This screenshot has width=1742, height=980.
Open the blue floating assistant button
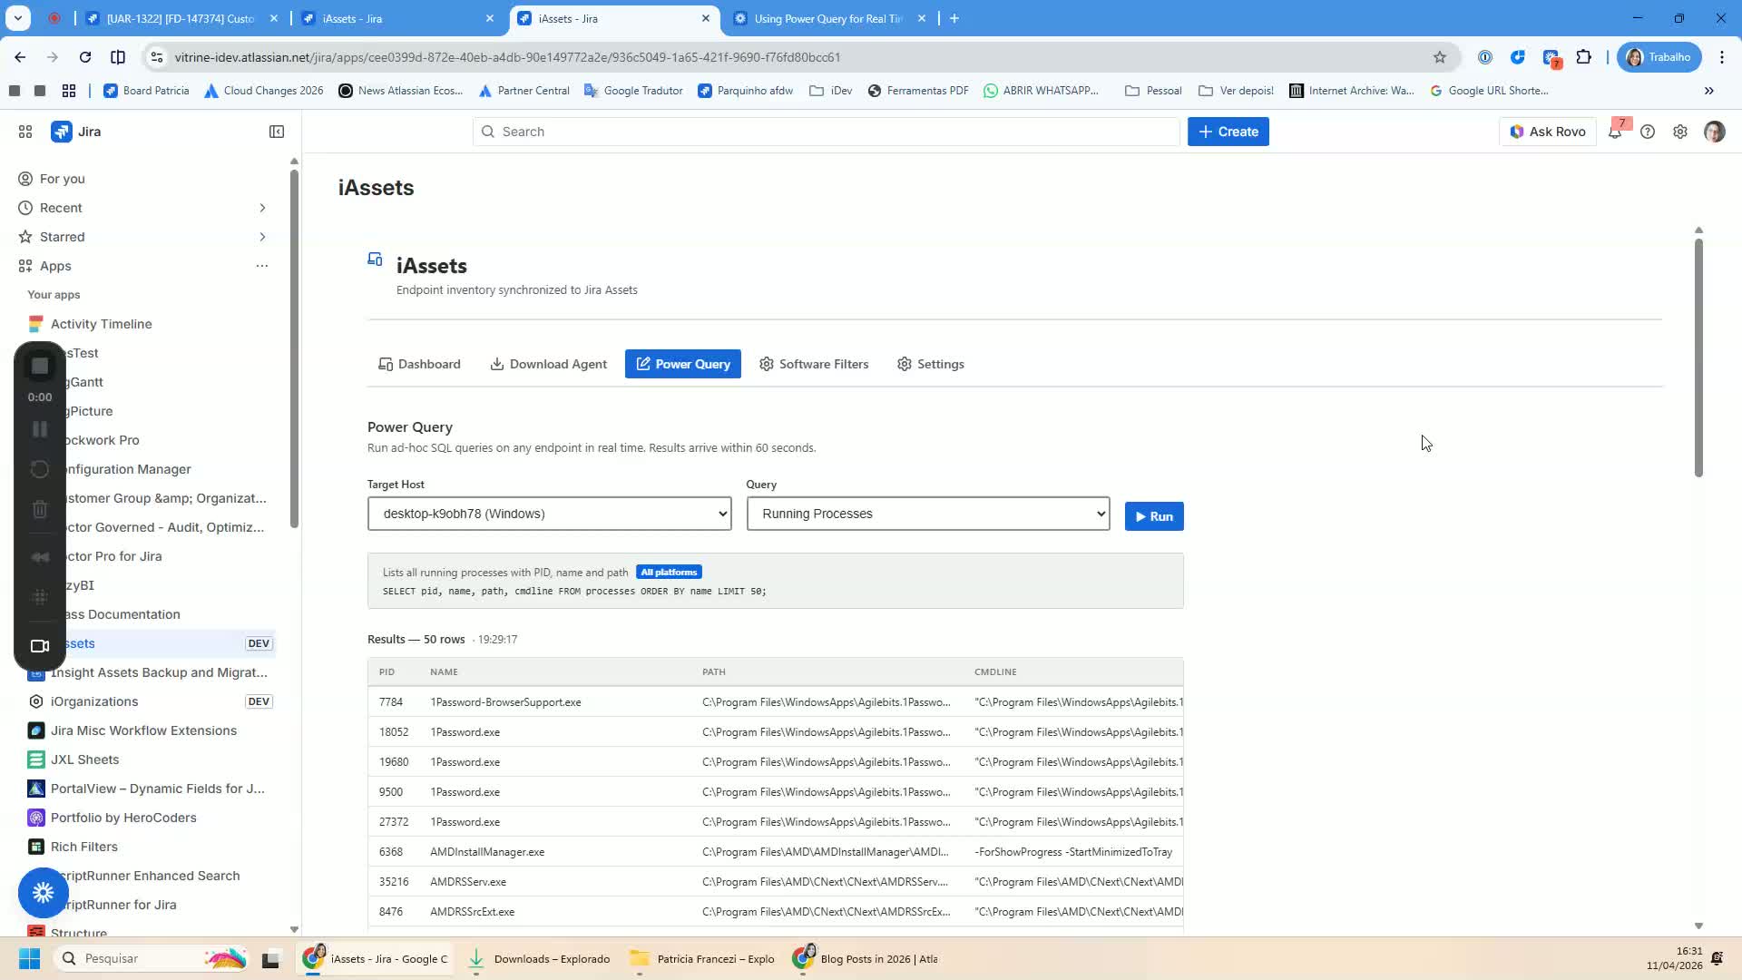43,893
